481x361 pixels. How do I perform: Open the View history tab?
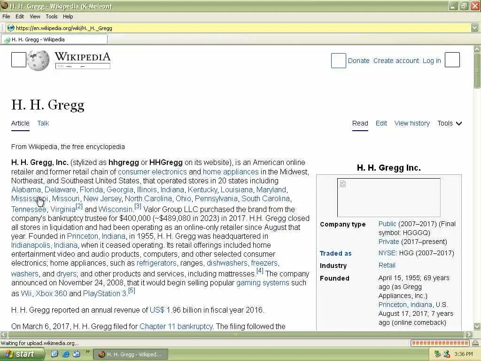[x=412, y=123]
